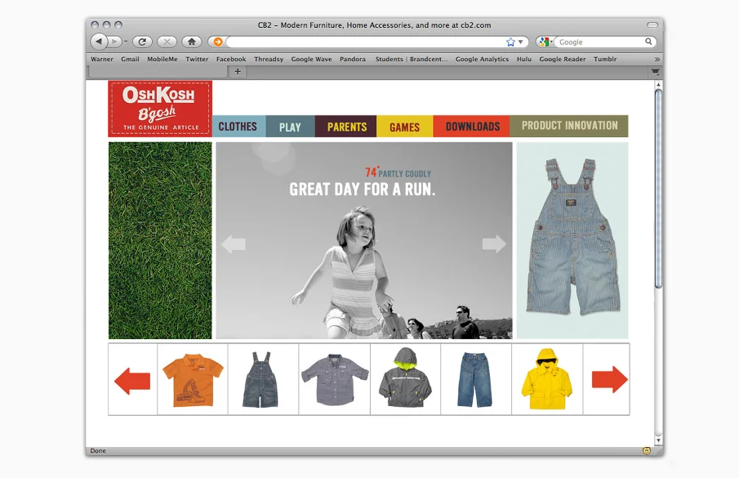Open the Hulu bookmark

click(x=523, y=59)
